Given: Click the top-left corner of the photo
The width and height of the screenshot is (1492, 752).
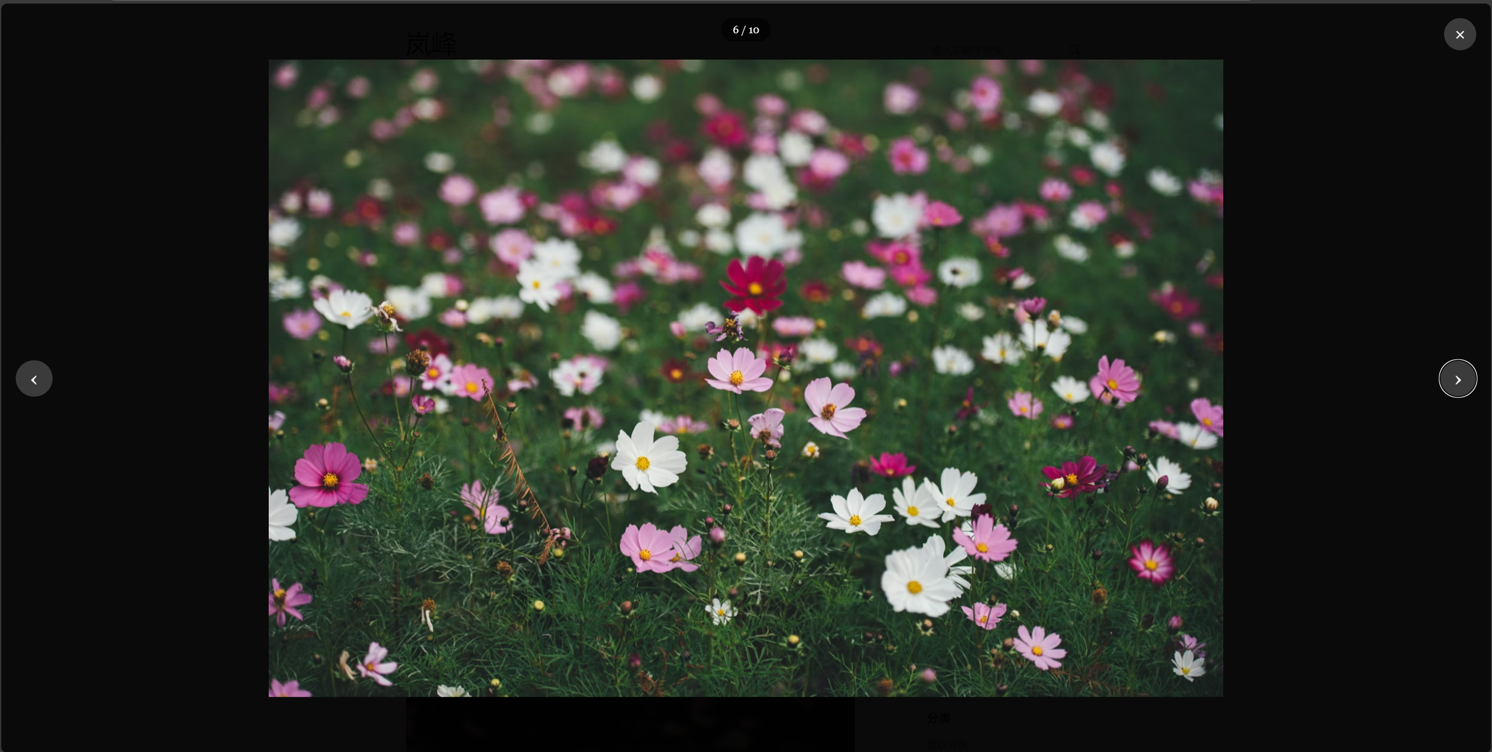Looking at the screenshot, I should click(x=276, y=66).
